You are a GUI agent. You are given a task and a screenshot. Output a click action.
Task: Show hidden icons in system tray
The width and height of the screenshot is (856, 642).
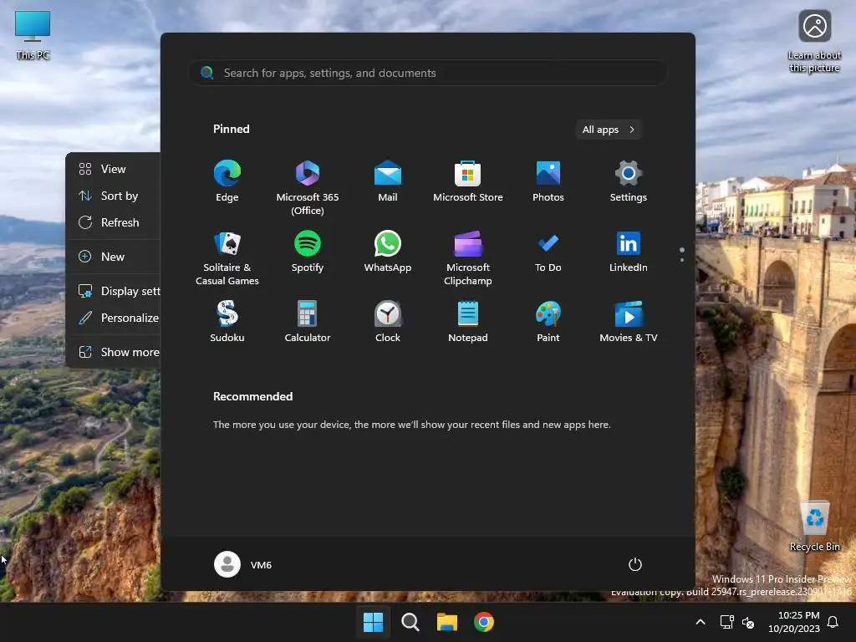pos(701,622)
